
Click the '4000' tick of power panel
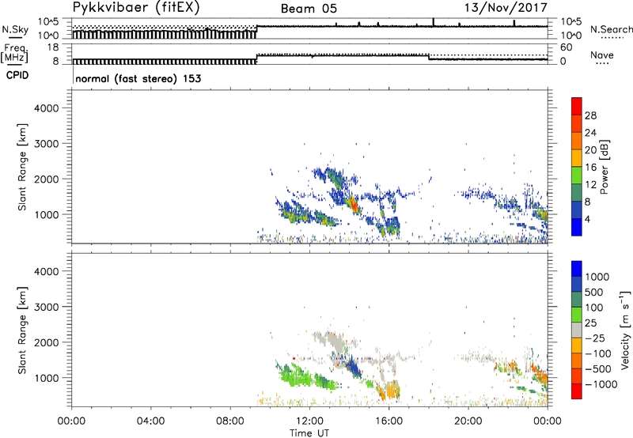pyautogui.click(x=46, y=108)
